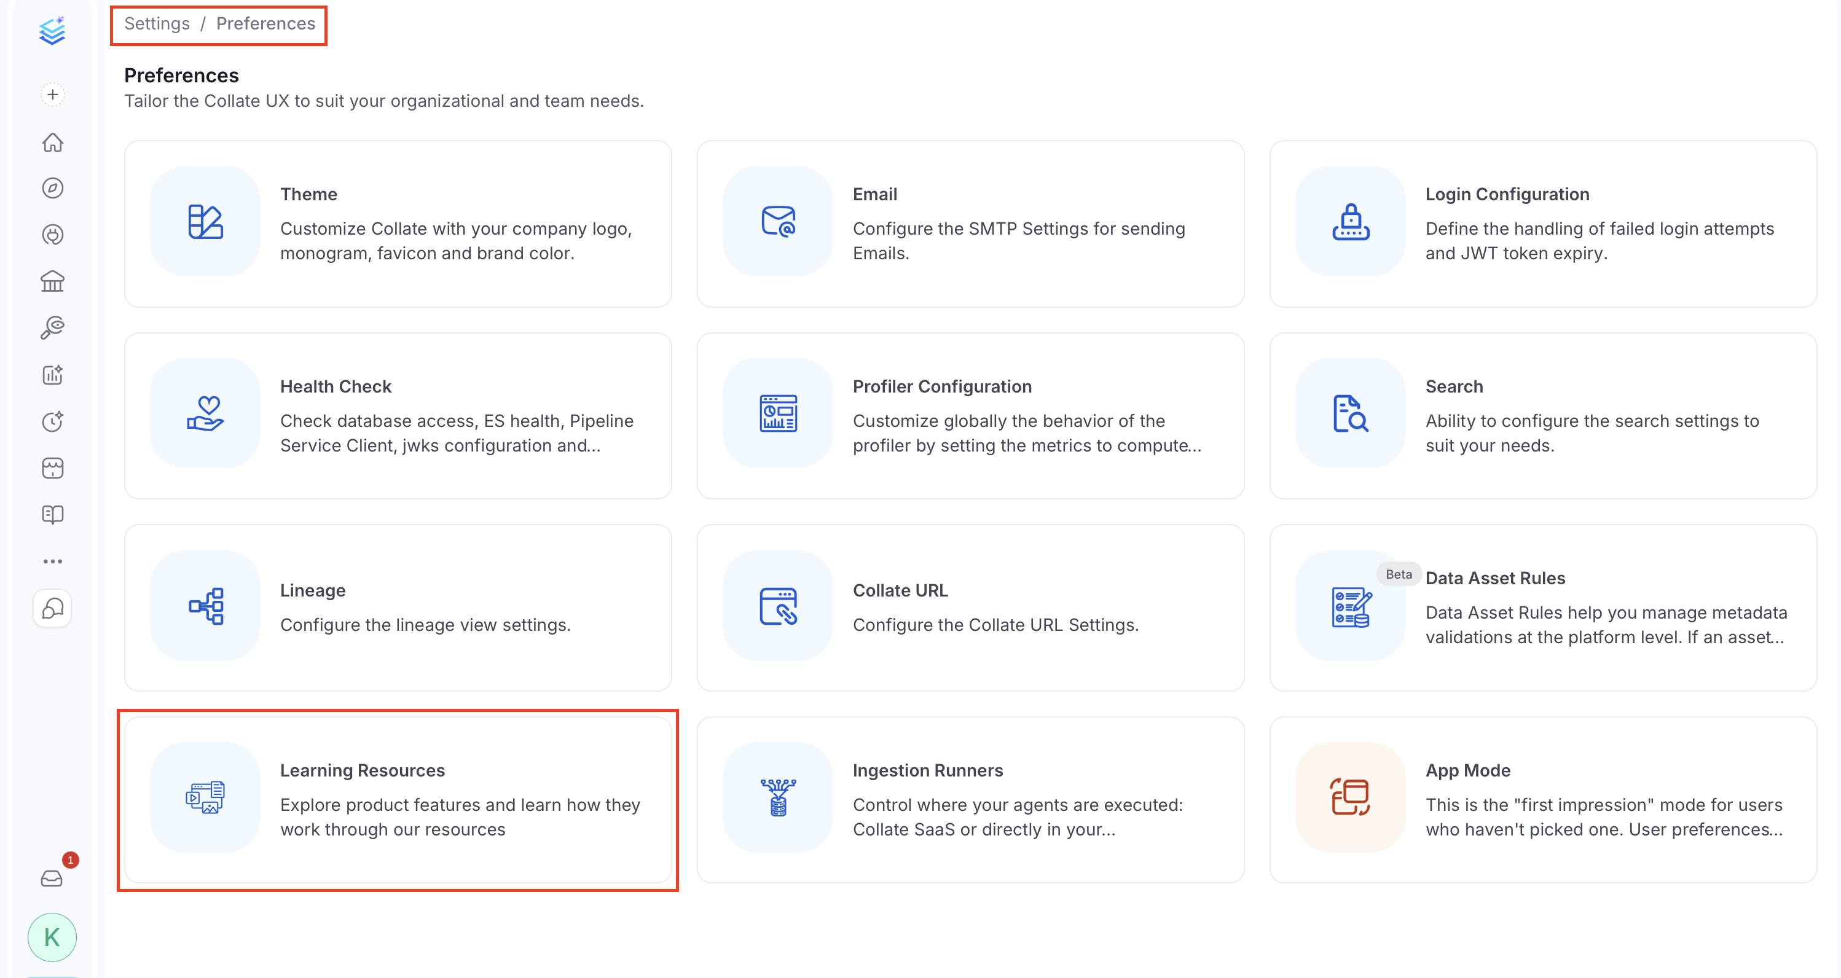Click the Collate logo in the sidebar

pyautogui.click(x=52, y=30)
